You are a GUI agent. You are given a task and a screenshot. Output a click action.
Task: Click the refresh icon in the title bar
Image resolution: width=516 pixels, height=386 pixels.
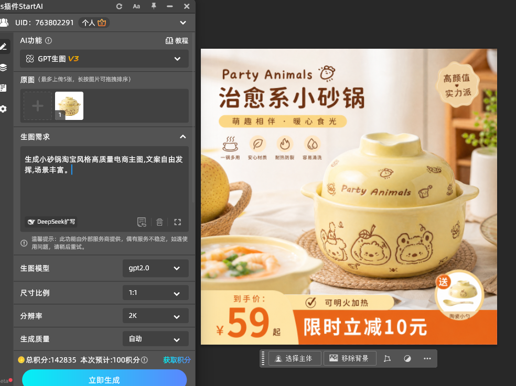(x=119, y=6)
